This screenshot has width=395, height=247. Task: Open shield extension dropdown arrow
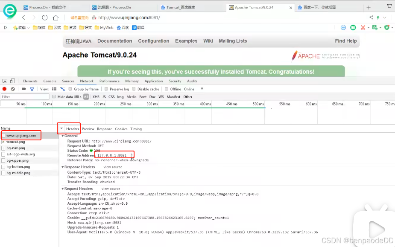pyautogui.click(x=392, y=28)
